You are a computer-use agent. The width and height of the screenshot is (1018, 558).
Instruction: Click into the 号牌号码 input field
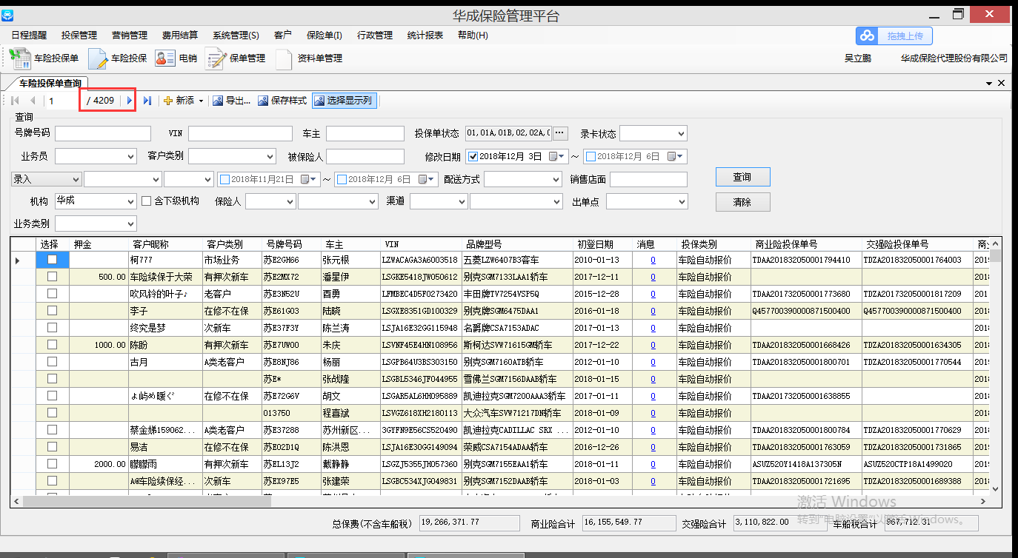pos(102,134)
